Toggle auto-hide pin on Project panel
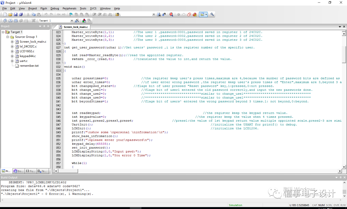The height and width of the screenshot is (209, 347). (x=44, y=26)
